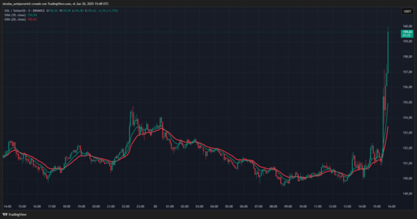Select the SOL / TetherUS symbol title
417x219 pixels.
[24, 11]
